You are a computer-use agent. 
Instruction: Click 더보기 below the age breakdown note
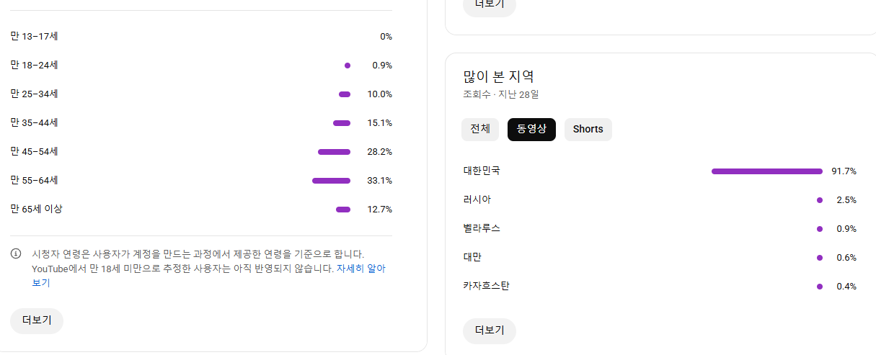(37, 321)
